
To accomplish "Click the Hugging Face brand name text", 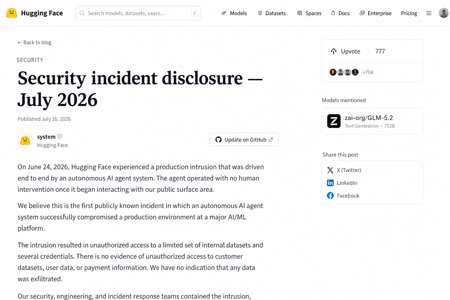I will pos(42,13).
